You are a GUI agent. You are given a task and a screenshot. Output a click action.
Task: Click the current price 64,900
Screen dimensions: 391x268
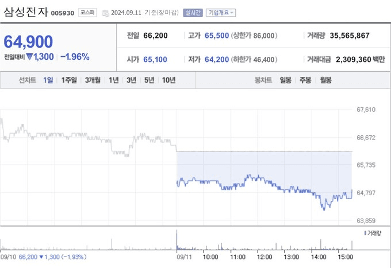coord(29,41)
